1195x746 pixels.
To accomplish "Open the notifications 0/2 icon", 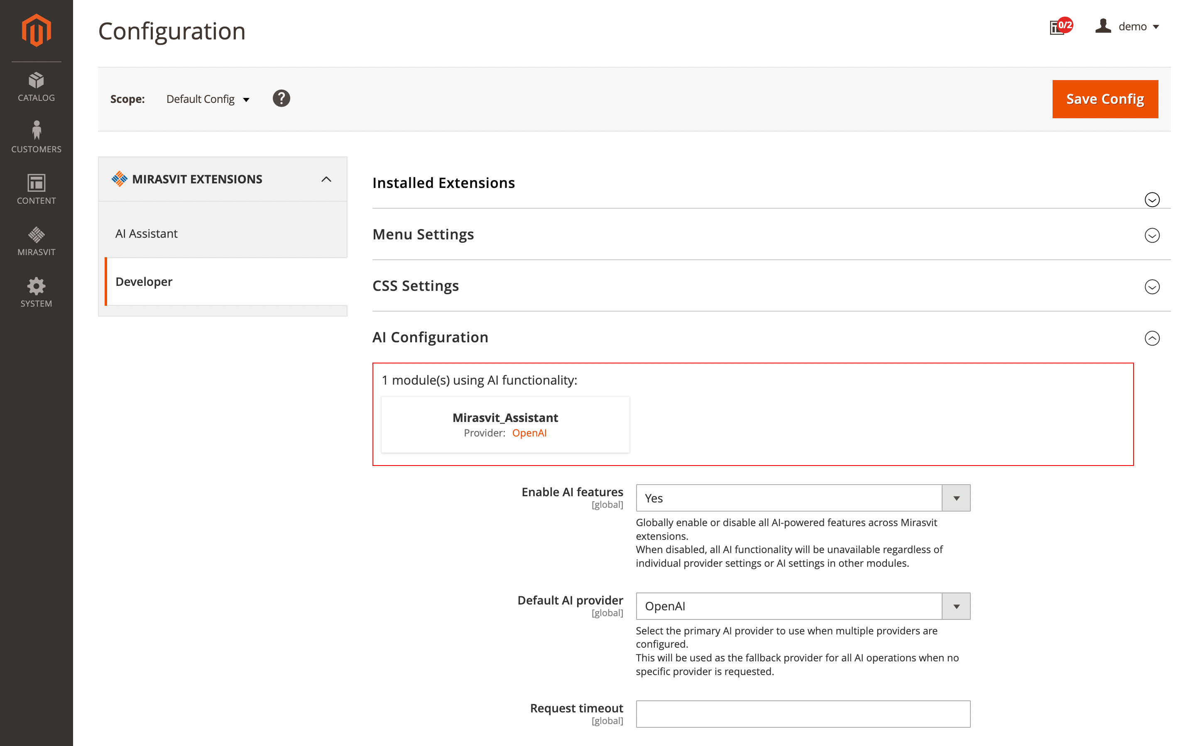I will click(1059, 27).
